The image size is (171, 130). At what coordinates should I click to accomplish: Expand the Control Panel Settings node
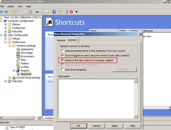tap(9, 78)
